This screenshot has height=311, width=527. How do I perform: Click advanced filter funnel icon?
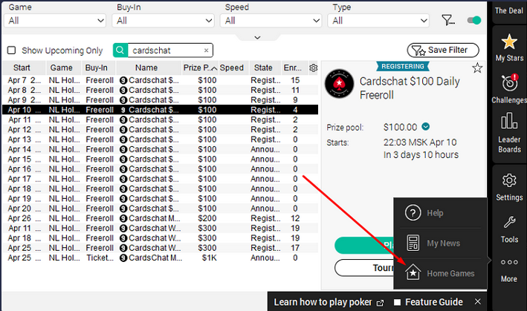pyautogui.click(x=448, y=21)
